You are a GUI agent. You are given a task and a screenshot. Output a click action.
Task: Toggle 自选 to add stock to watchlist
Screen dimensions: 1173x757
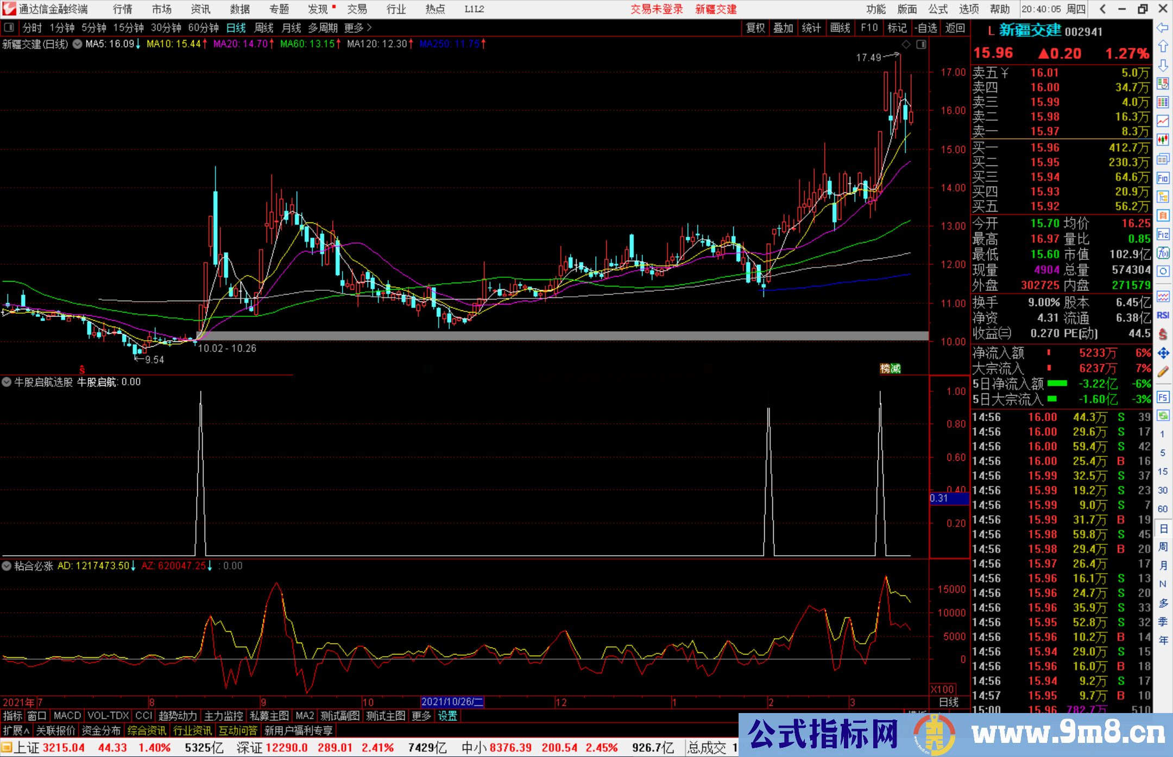tap(926, 28)
